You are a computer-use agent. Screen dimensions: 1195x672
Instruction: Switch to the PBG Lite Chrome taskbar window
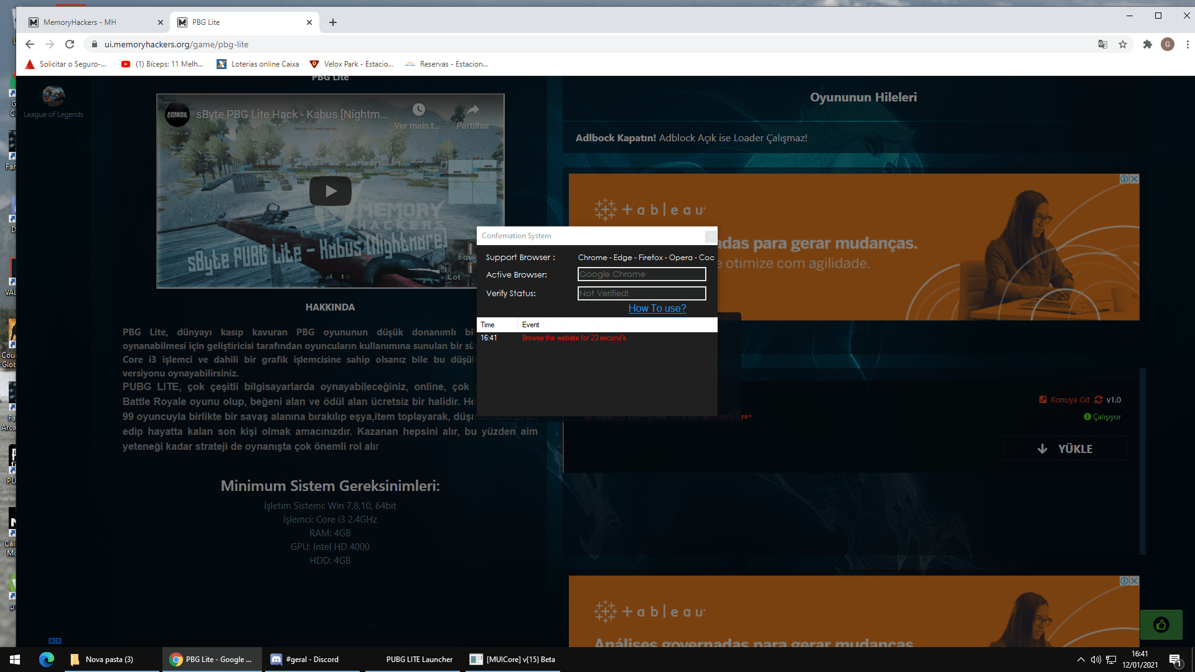(x=213, y=660)
